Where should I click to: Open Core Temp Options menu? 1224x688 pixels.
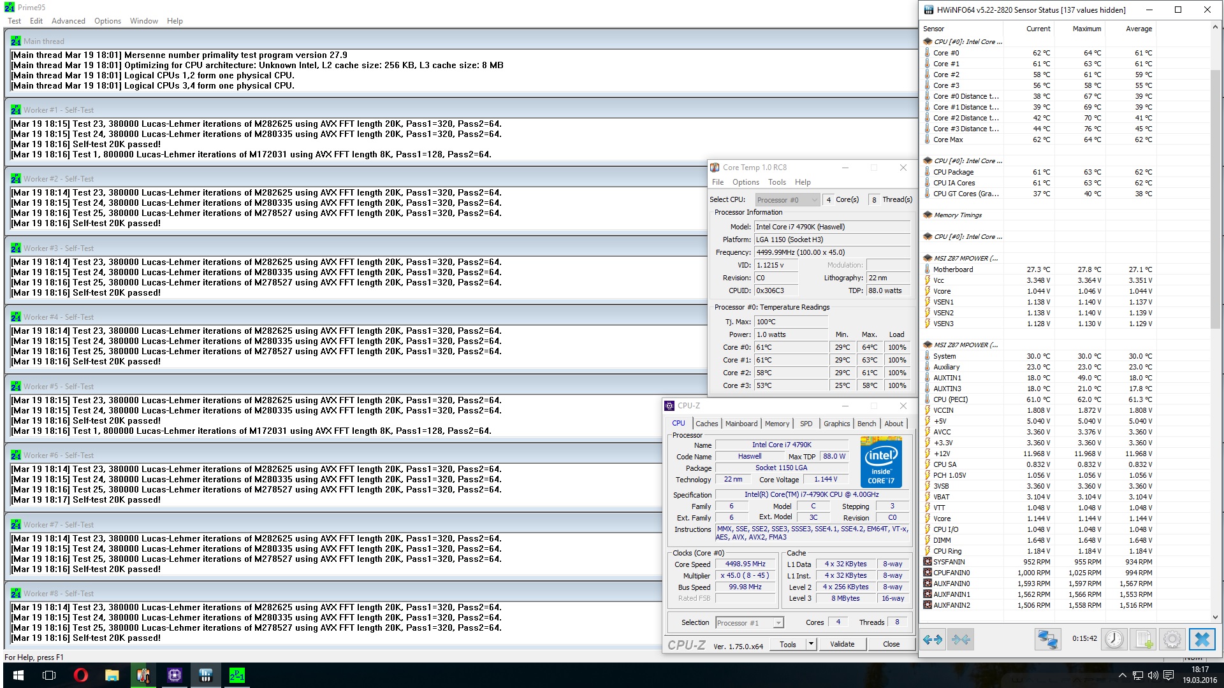pyautogui.click(x=745, y=182)
